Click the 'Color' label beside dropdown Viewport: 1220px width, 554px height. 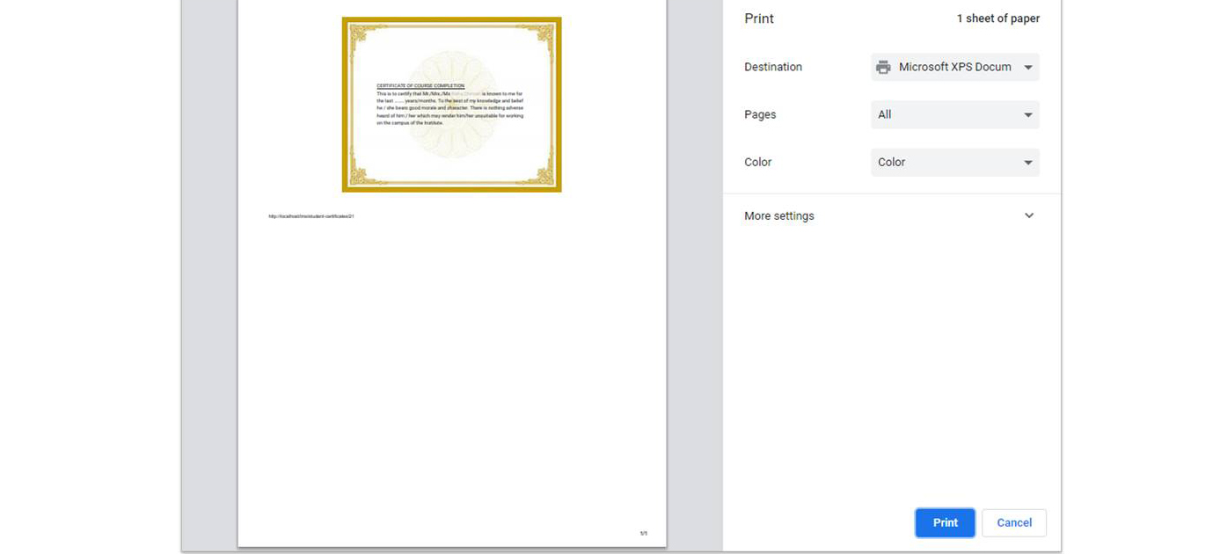(x=758, y=162)
